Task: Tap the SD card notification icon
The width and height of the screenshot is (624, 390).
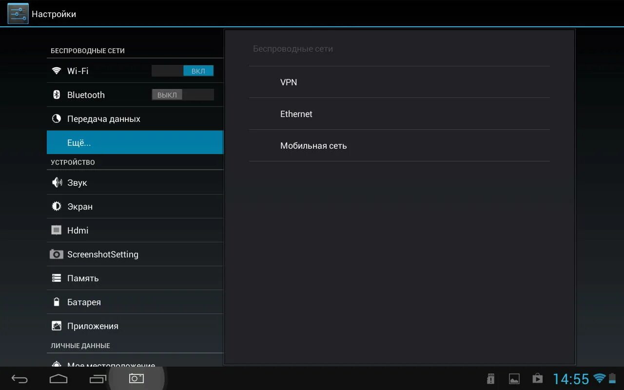Action: (491, 379)
